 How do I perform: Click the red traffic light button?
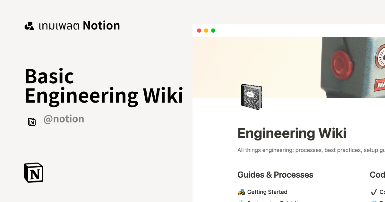pos(199,30)
